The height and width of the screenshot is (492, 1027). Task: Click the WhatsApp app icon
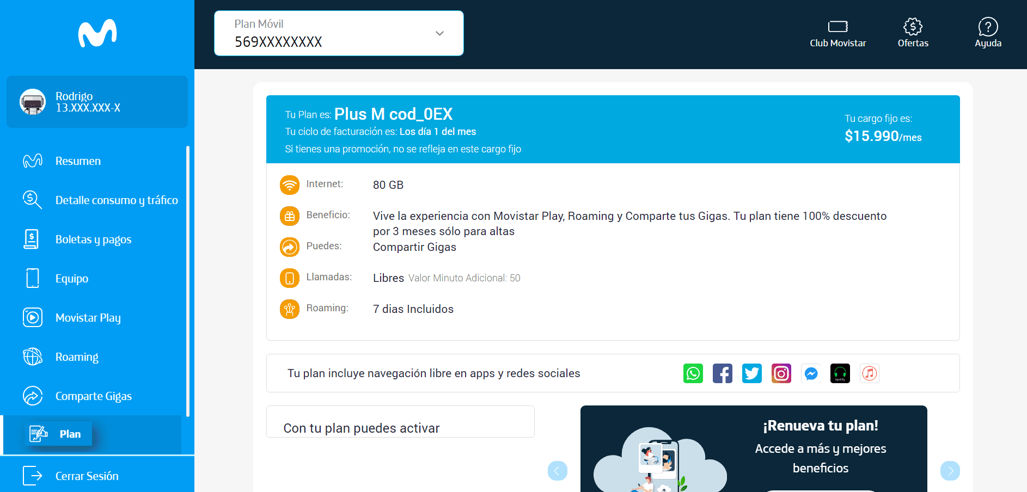click(693, 373)
